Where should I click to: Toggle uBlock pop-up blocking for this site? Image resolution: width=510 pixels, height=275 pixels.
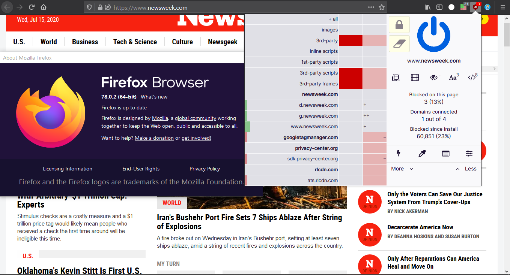coord(396,78)
